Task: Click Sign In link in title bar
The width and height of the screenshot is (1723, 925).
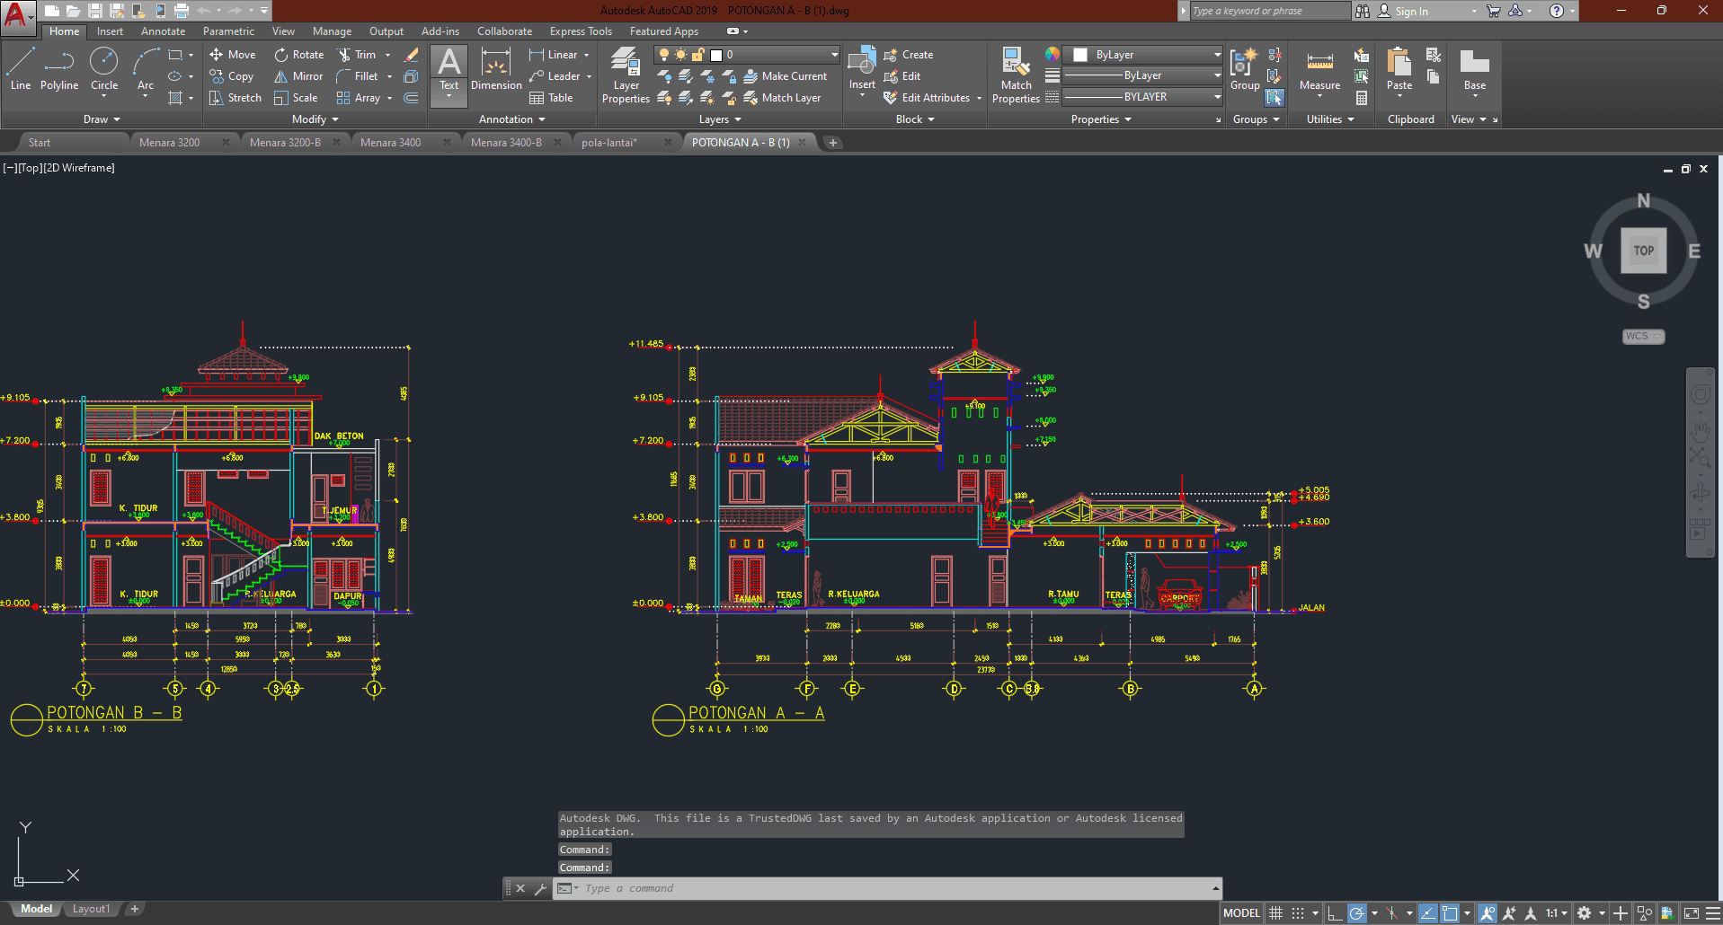Action: pos(1411,11)
